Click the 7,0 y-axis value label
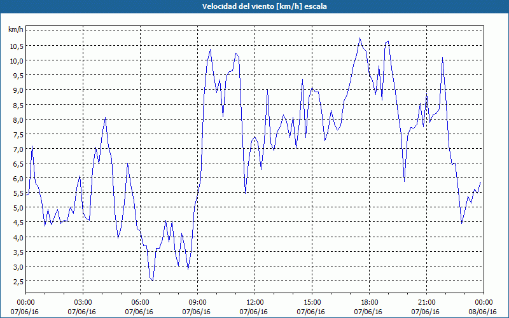This screenshot has width=509, height=318. click(18, 149)
